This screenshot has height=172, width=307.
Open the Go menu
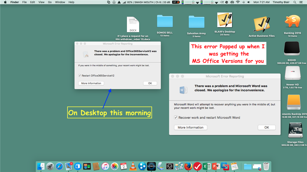50,2
